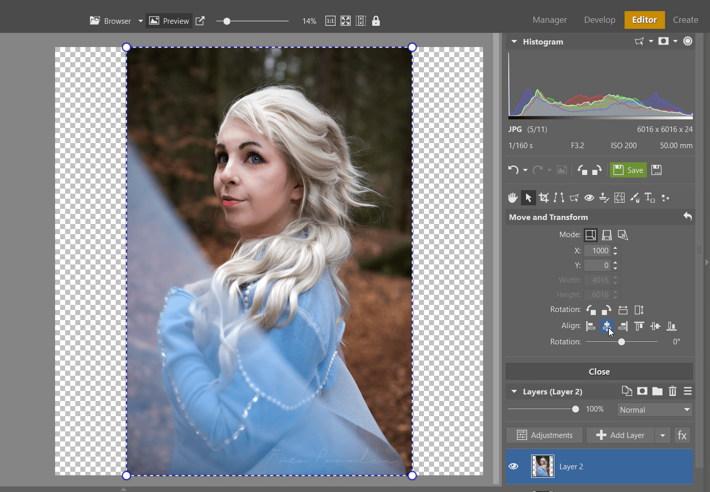Activate the Text tool
710x492 pixels.
650,198
